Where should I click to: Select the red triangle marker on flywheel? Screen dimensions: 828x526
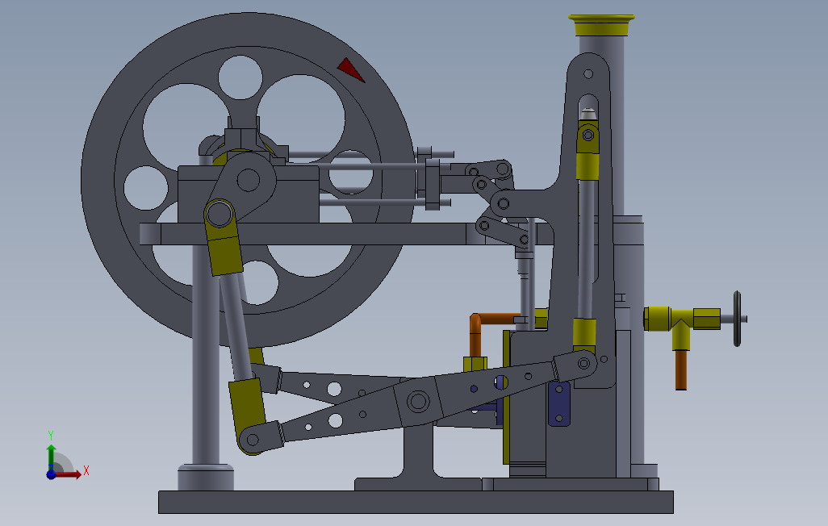[349, 69]
